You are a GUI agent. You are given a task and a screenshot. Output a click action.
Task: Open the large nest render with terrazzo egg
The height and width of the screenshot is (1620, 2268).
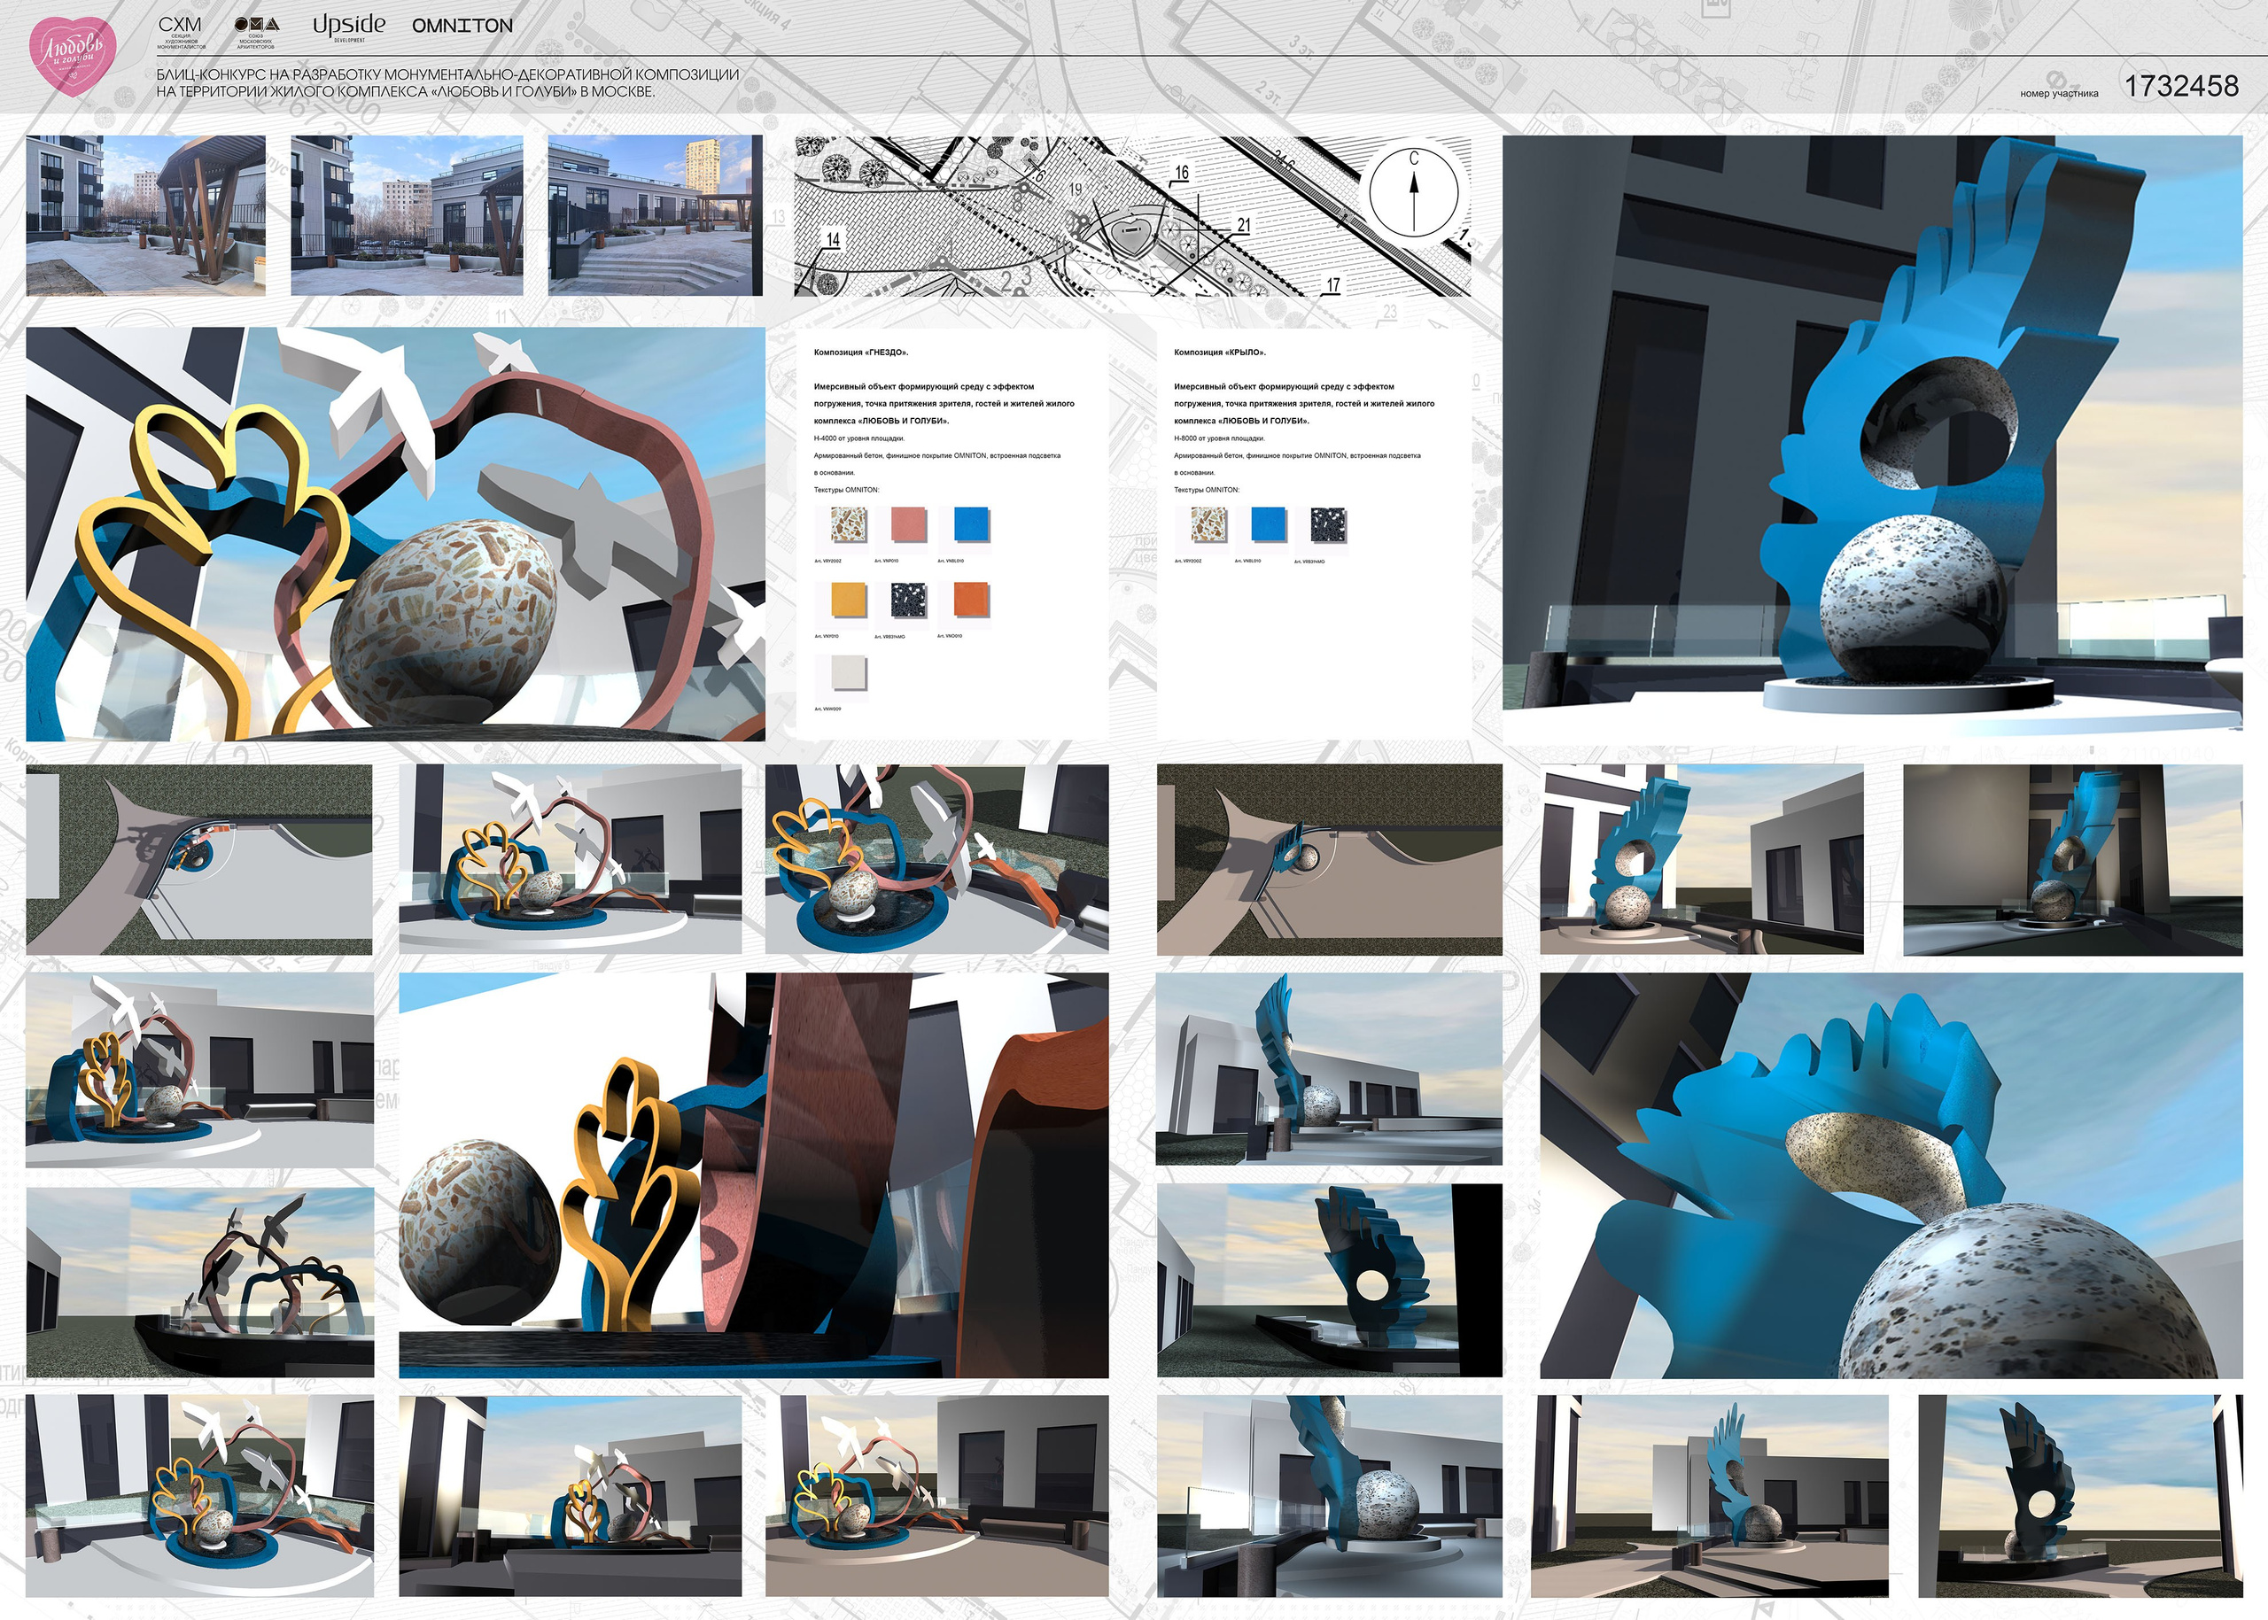coord(395,534)
